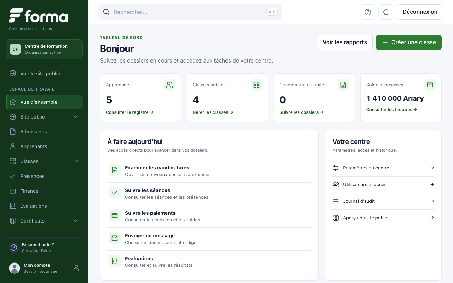Click the document icon beside Examiner les candidatures
This screenshot has height=283, width=453.
115,170
